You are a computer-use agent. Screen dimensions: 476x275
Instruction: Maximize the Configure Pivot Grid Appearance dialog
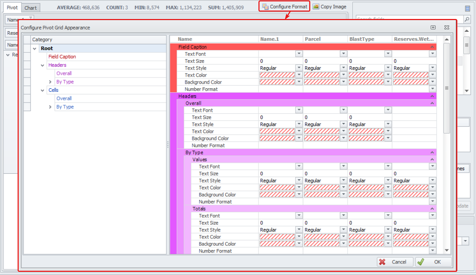(433, 28)
